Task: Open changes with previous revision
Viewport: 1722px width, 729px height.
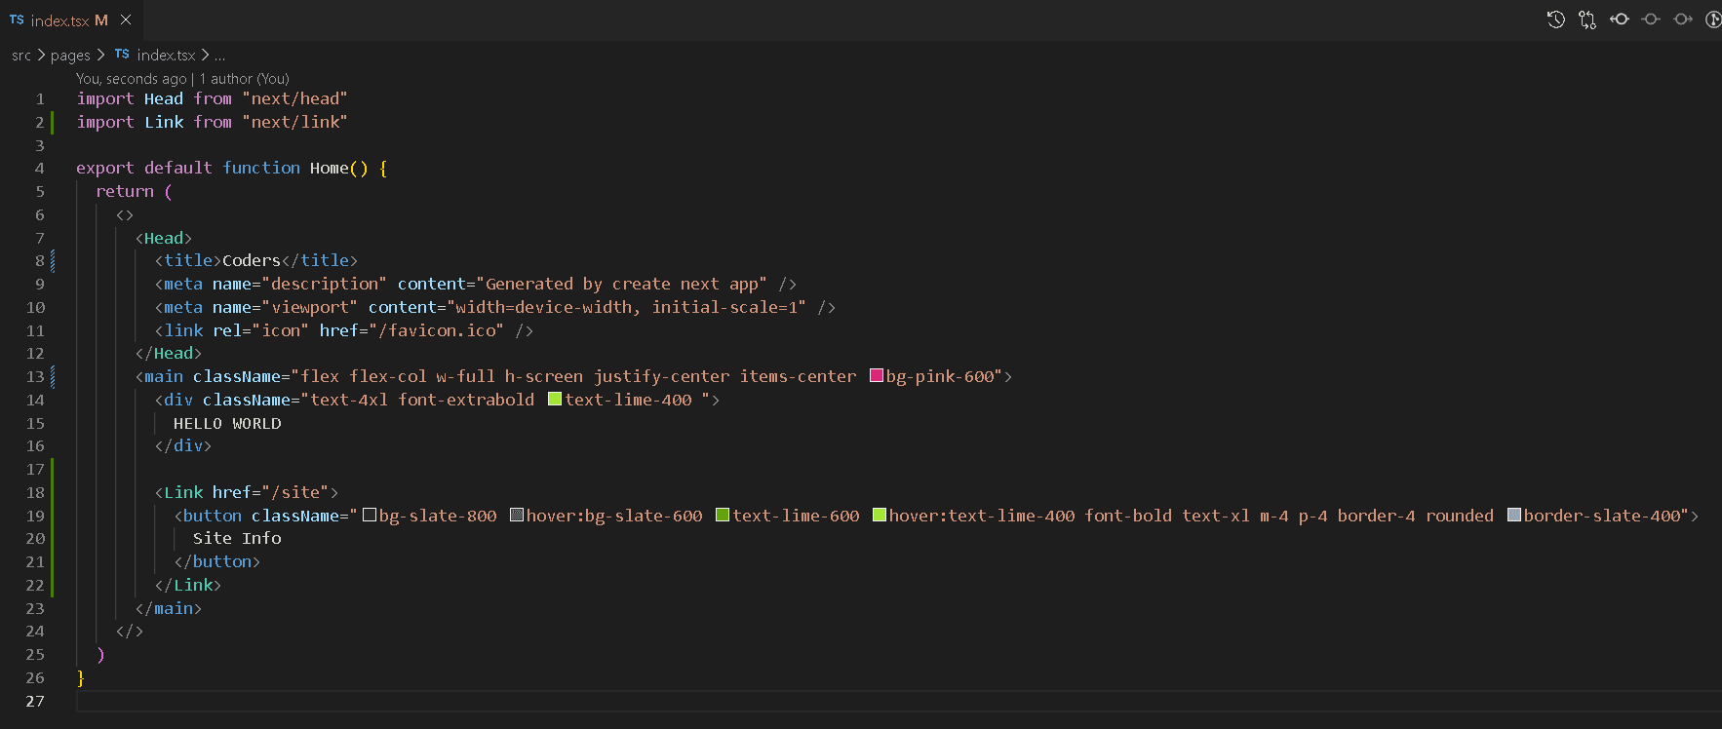Action: click(x=1620, y=19)
